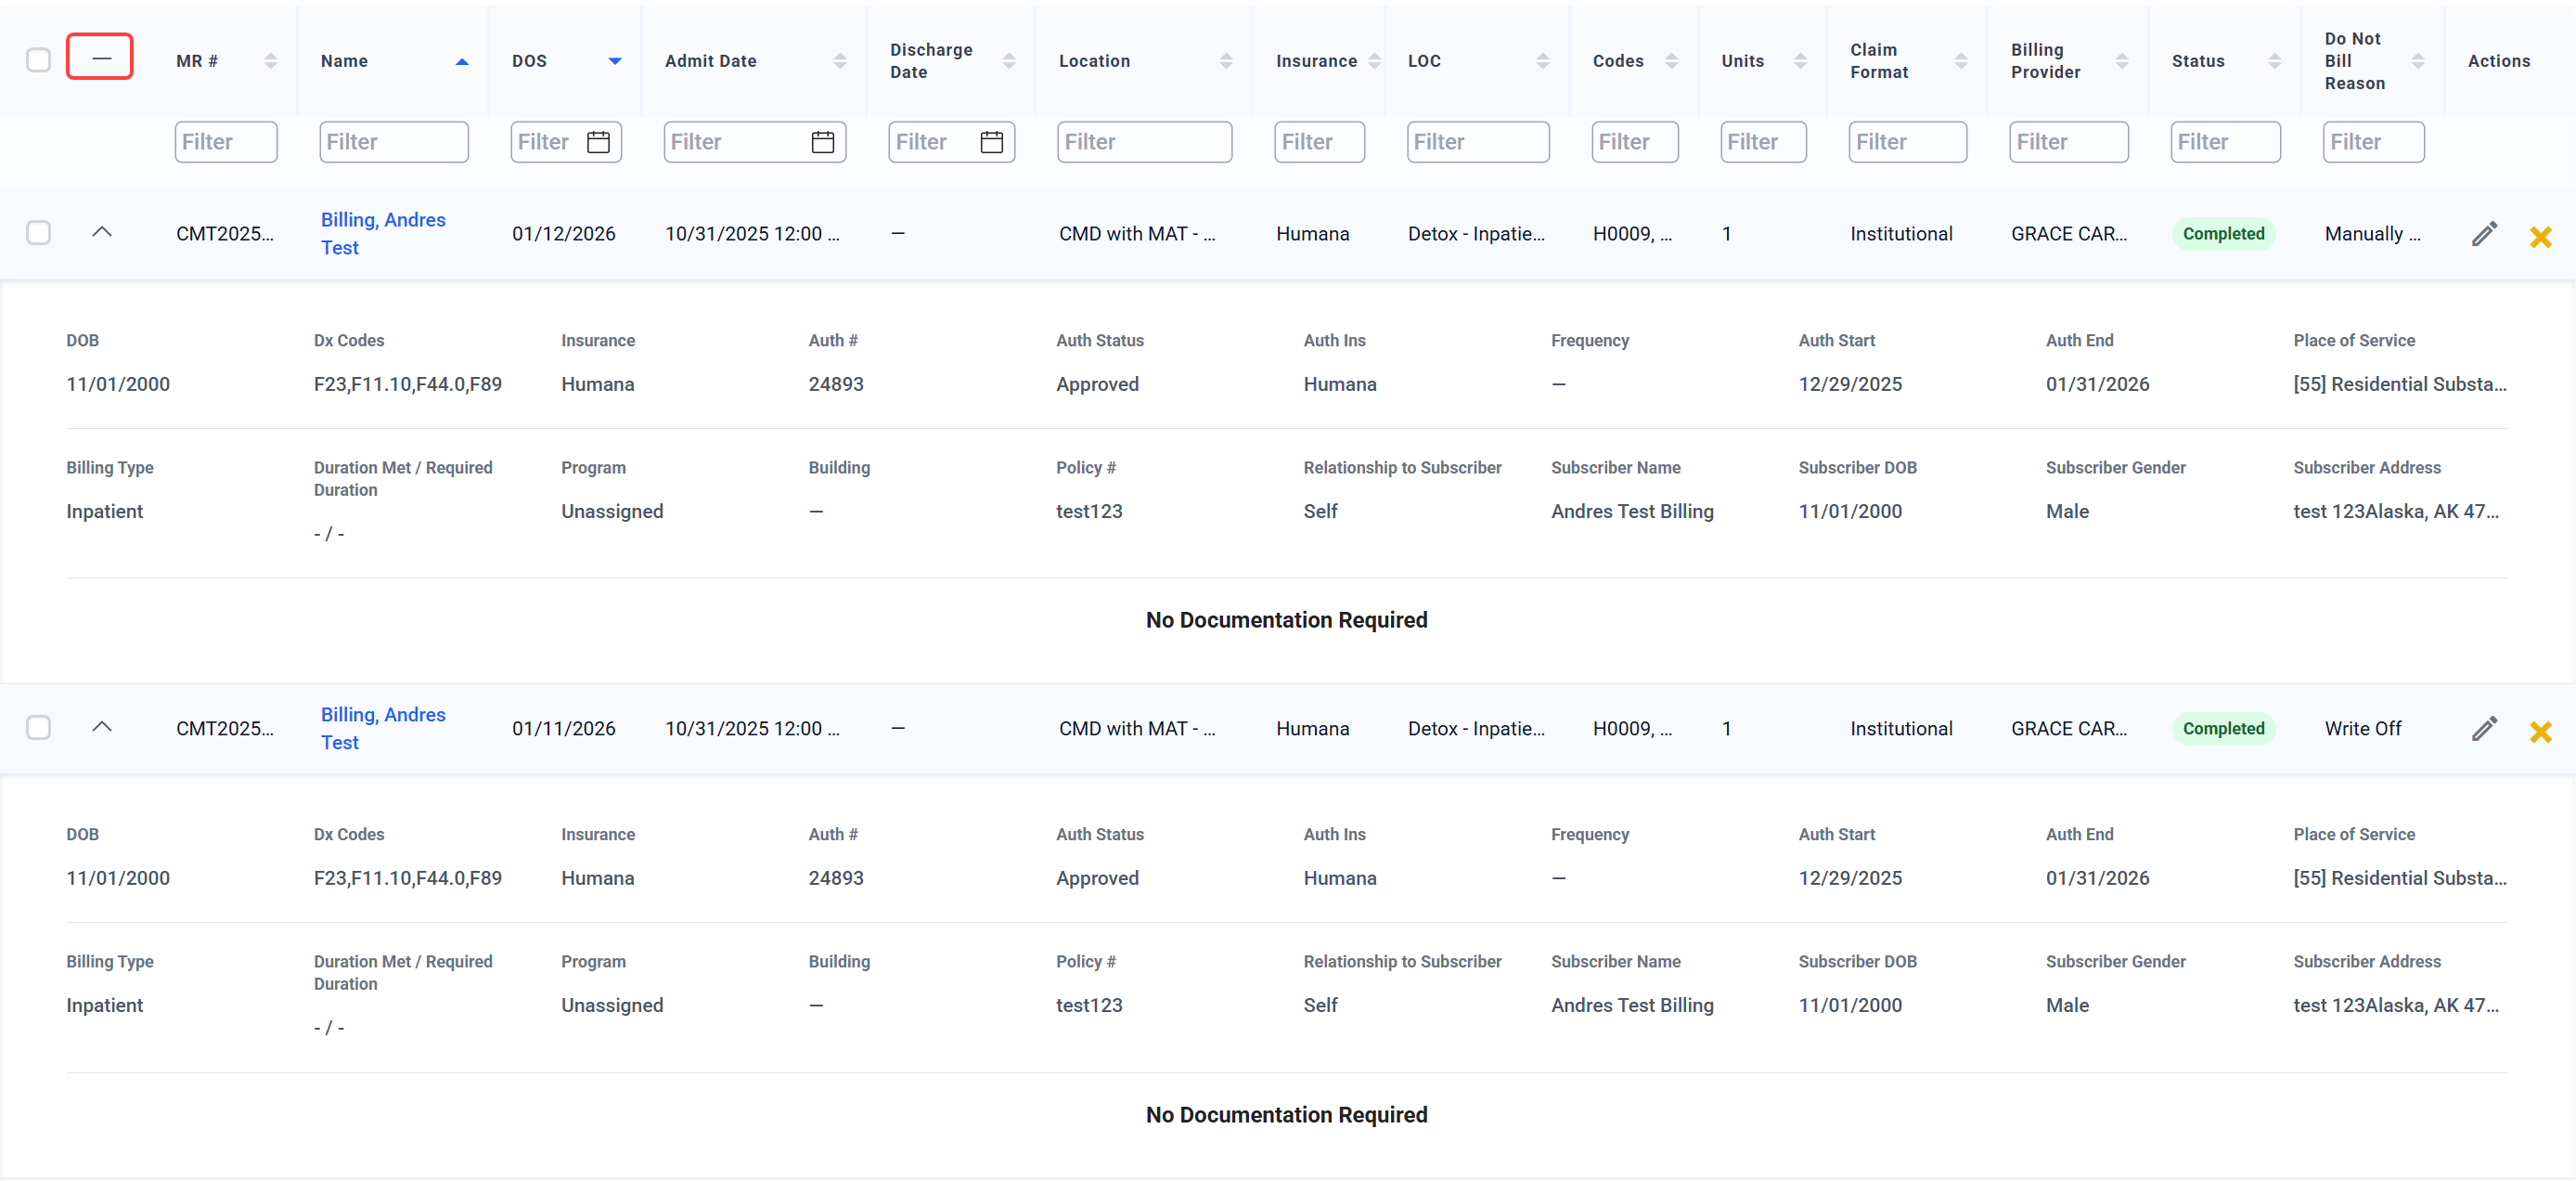
Task: Sort by the Billing Provider column header
Action: pyautogui.click(x=2045, y=61)
